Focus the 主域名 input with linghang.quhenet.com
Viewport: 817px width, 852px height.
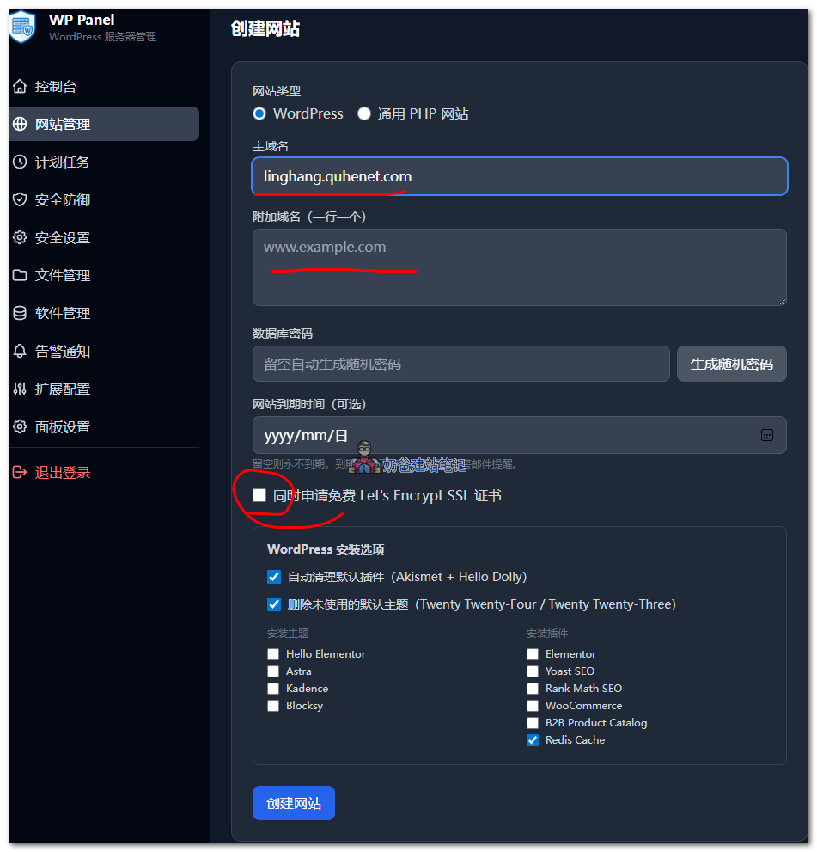coord(520,176)
